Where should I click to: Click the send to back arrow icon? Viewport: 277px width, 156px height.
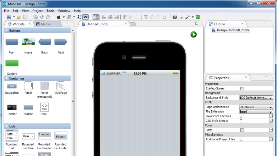tap(164, 17)
